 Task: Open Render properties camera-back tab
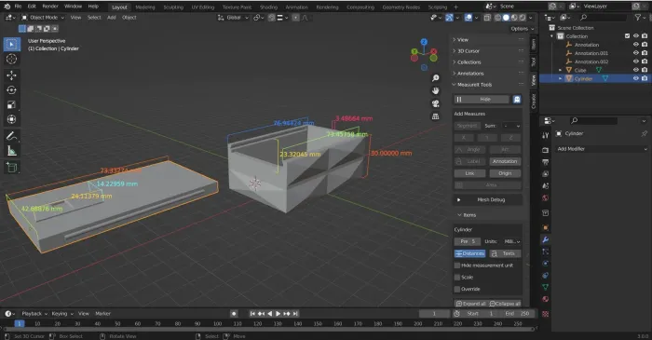point(546,150)
